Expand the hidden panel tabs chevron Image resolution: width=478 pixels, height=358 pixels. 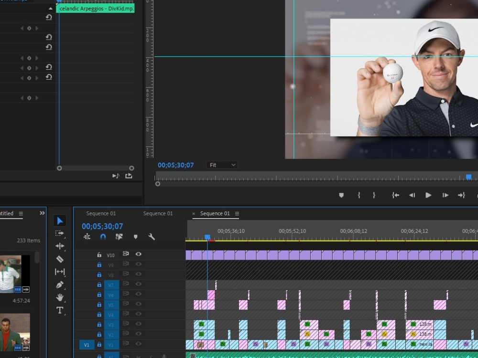(x=42, y=213)
